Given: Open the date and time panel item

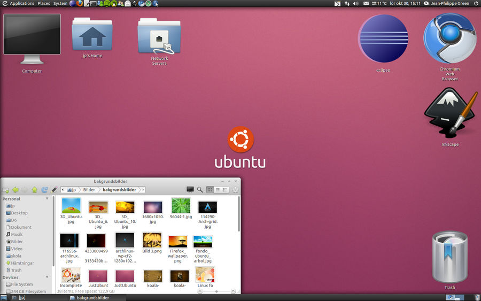Looking at the screenshot, I should tap(405, 3).
